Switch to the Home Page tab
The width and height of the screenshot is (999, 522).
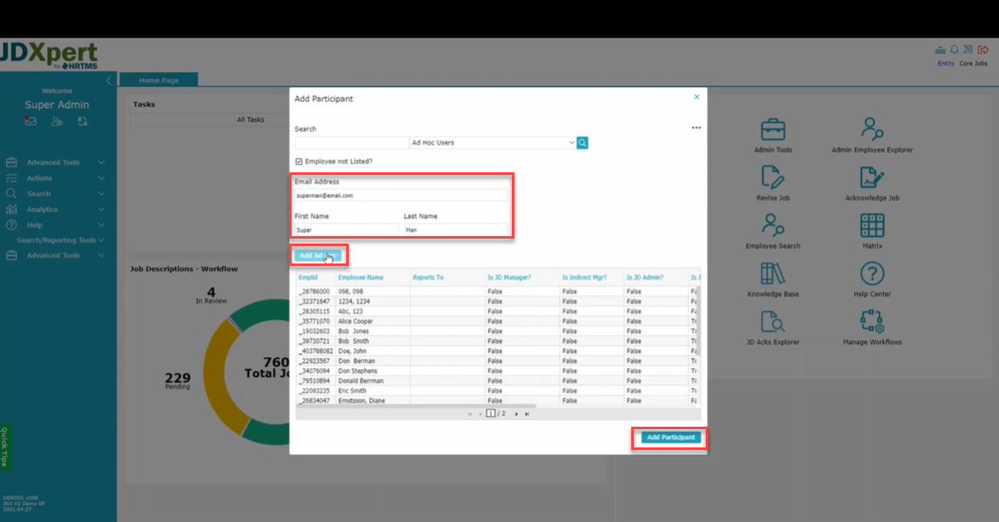coord(158,80)
